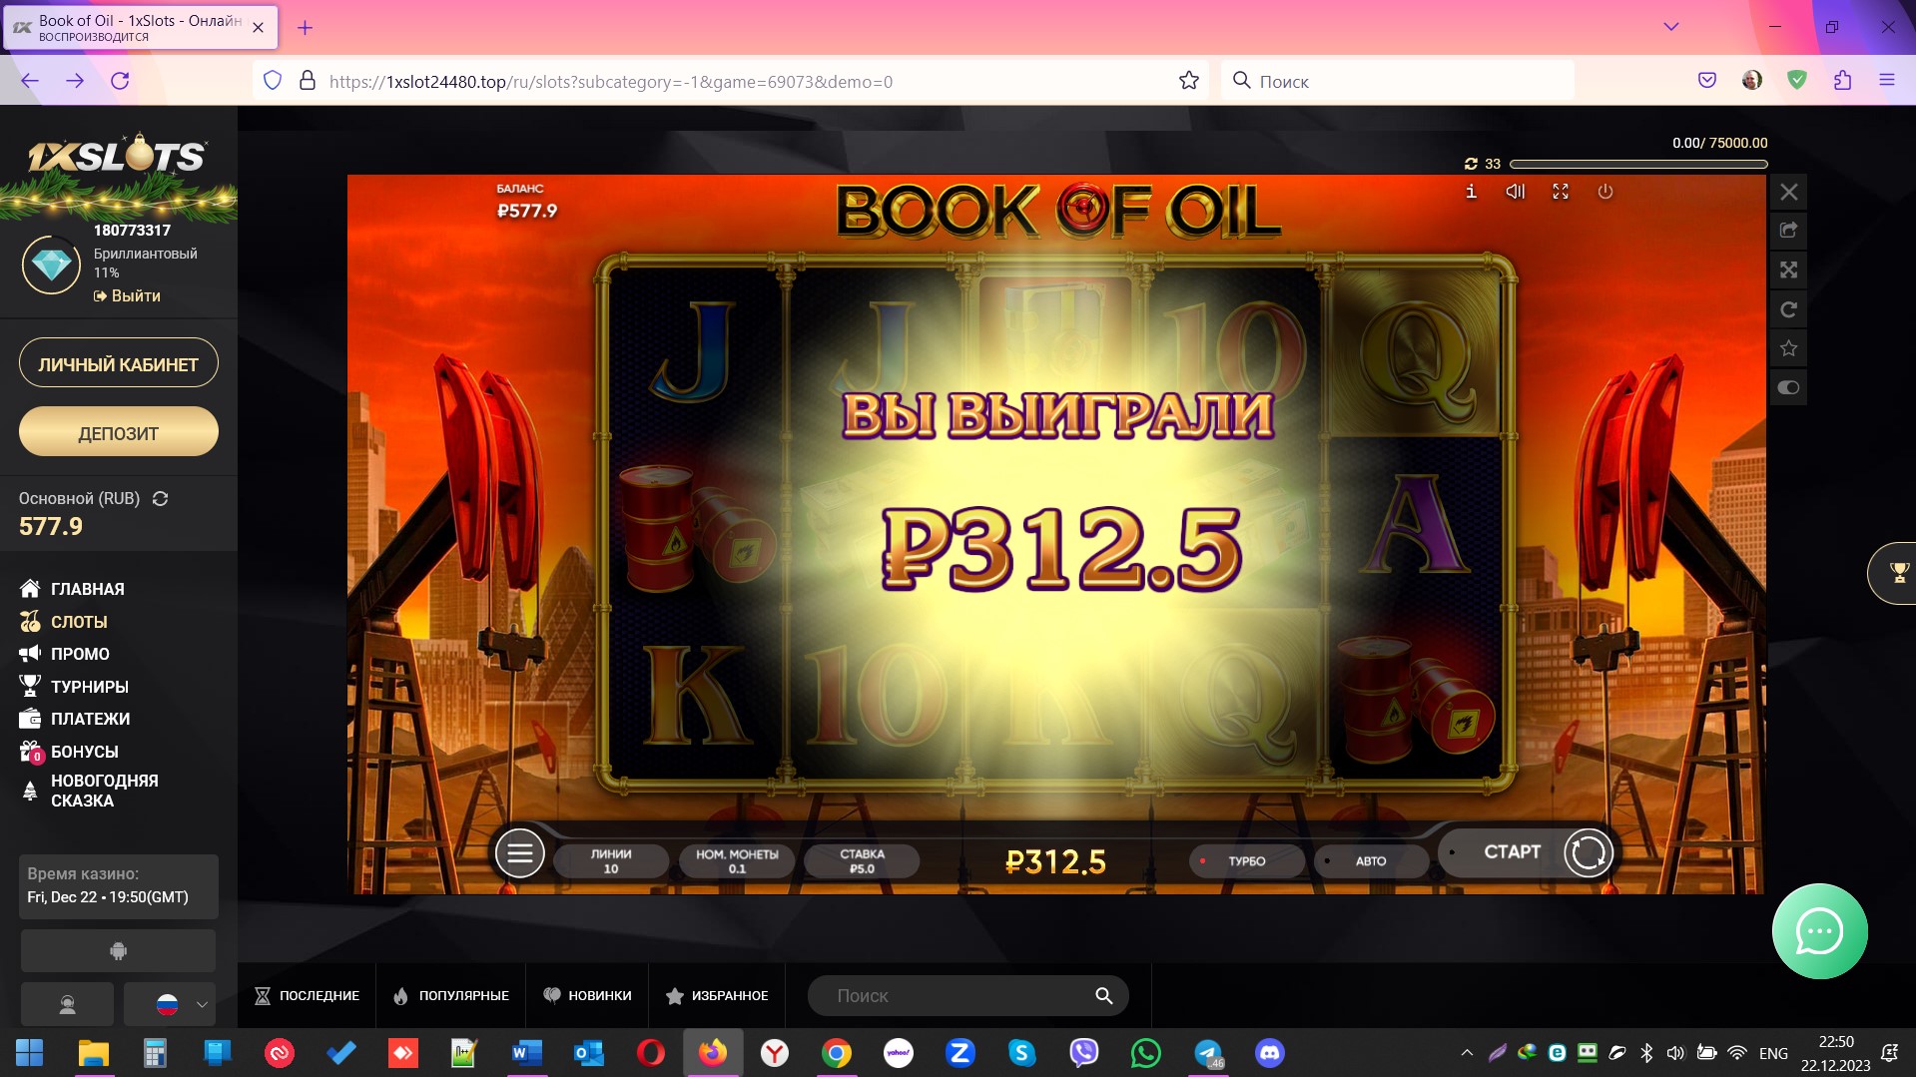Toggle TURBO mode
Viewport: 1916px width, 1077px height.
(x=1246, y=861)
